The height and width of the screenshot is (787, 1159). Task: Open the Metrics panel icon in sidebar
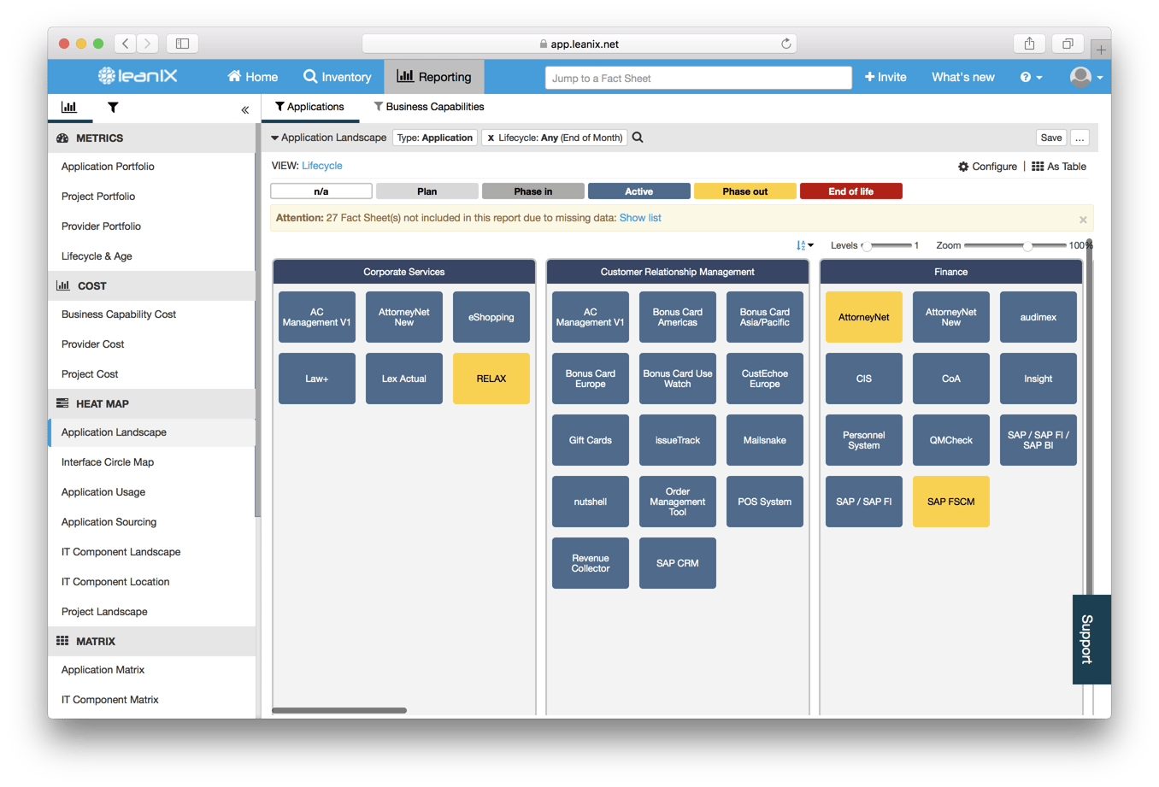(70, 109)
